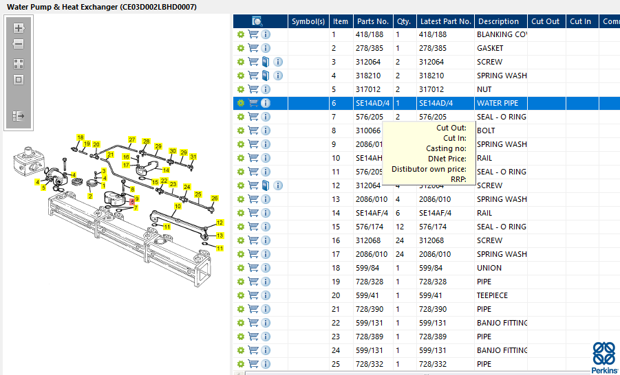Click cart icon for item 18 UNION
620x375 pixels.
[x=253, y=268]
